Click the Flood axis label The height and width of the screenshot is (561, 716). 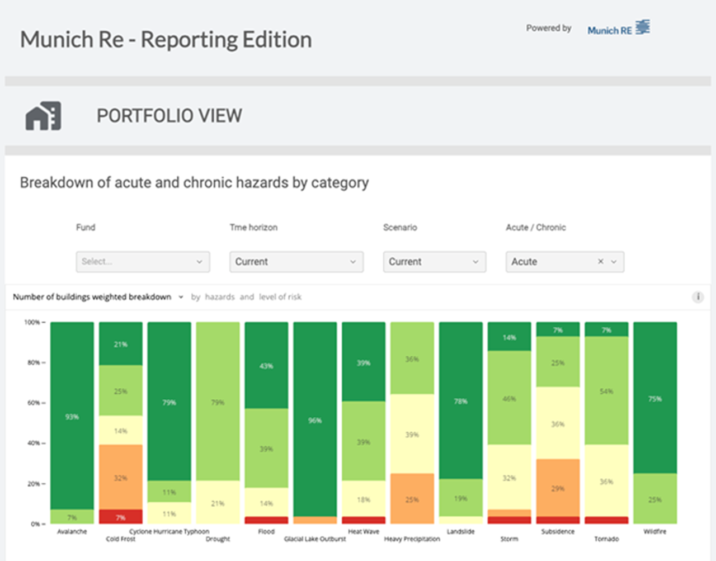point(266,532)
